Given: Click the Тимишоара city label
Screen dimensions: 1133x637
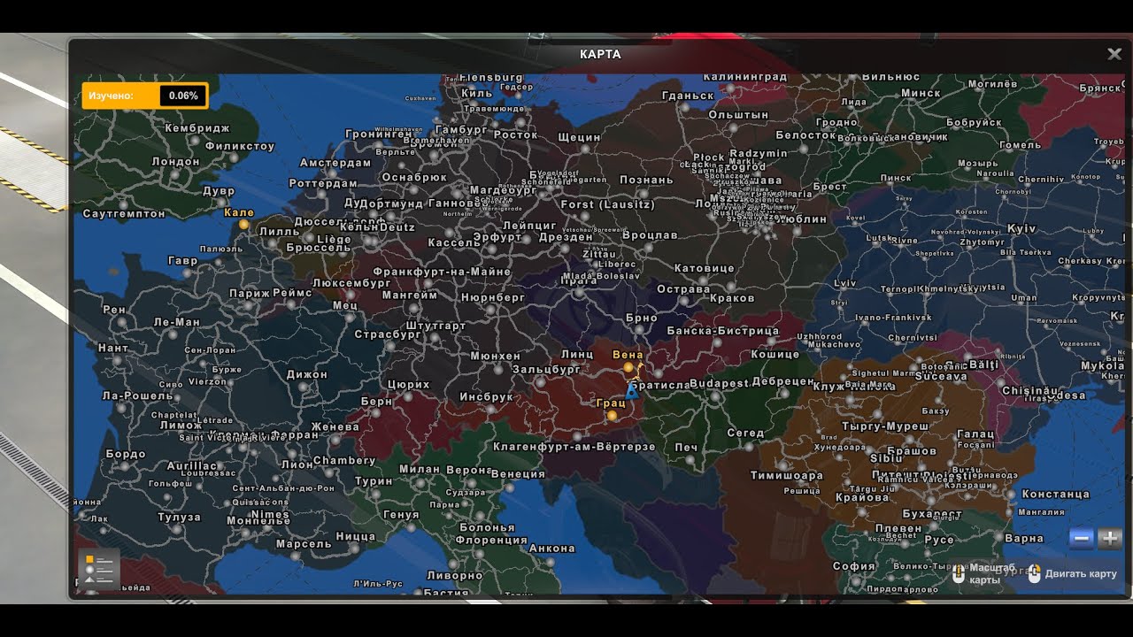Looking at the screenshot, I should [787, 475].
